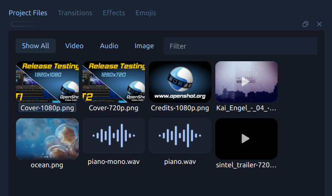Filter files by Audio
Screen dimensions: 332x196
pos(109,46)
